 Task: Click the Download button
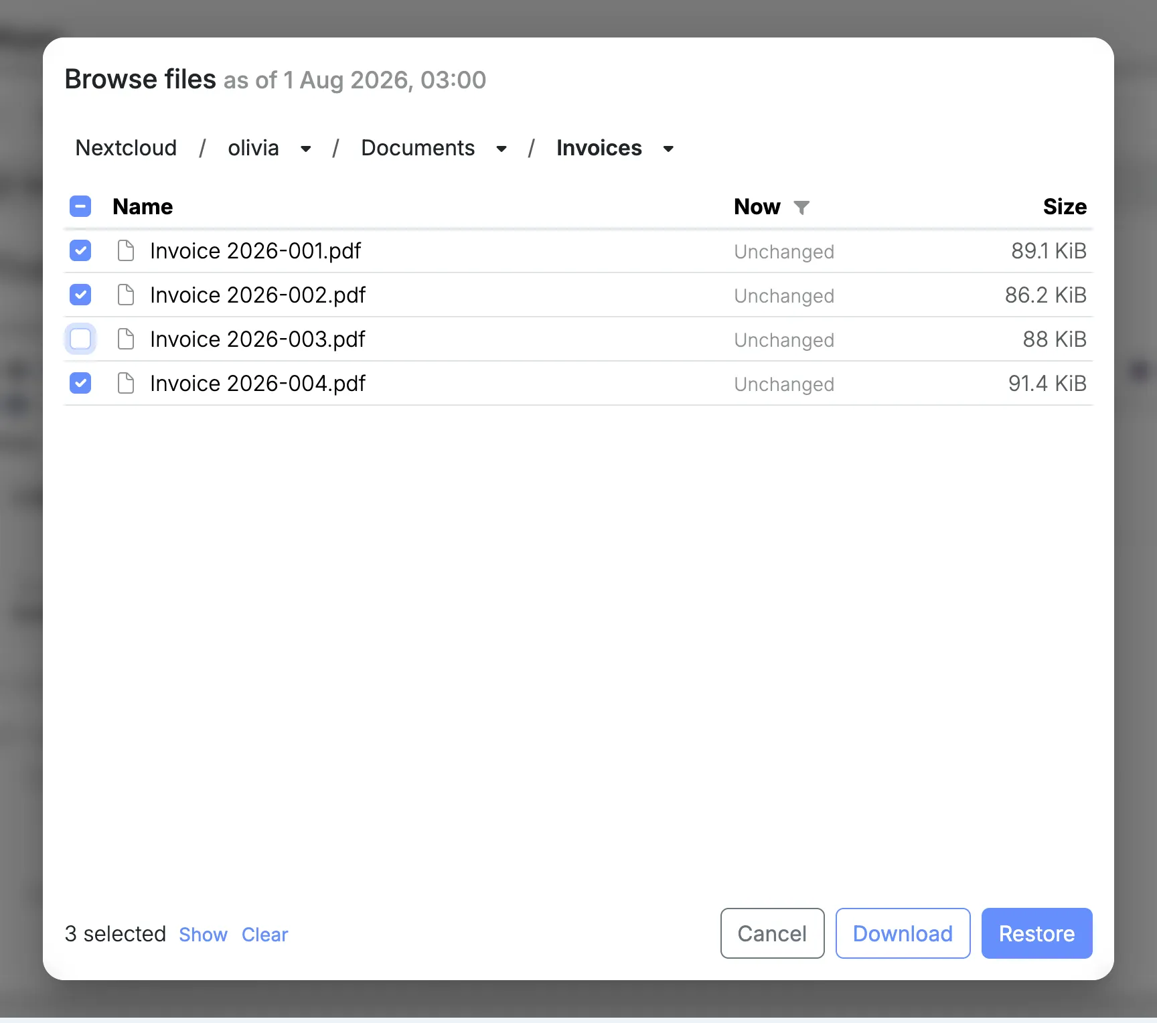tap(903, 933)
